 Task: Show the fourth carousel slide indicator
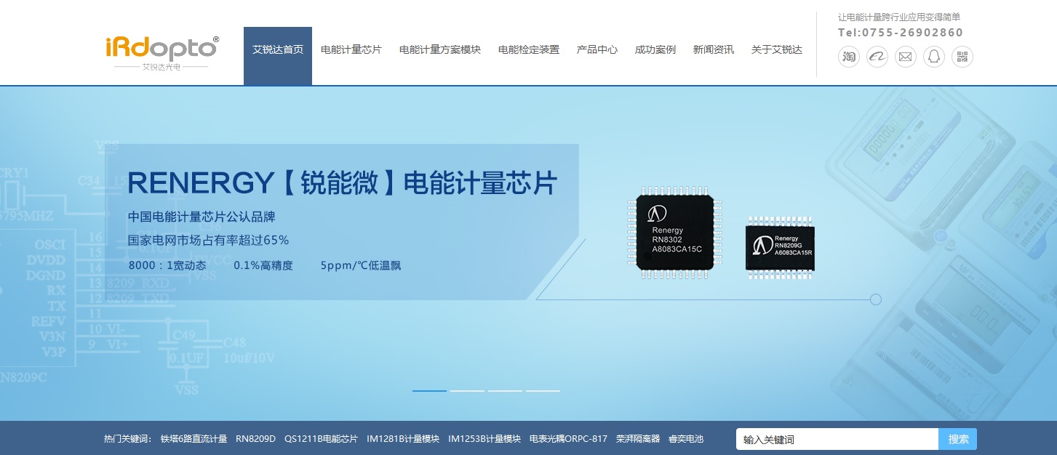(543, 391)
